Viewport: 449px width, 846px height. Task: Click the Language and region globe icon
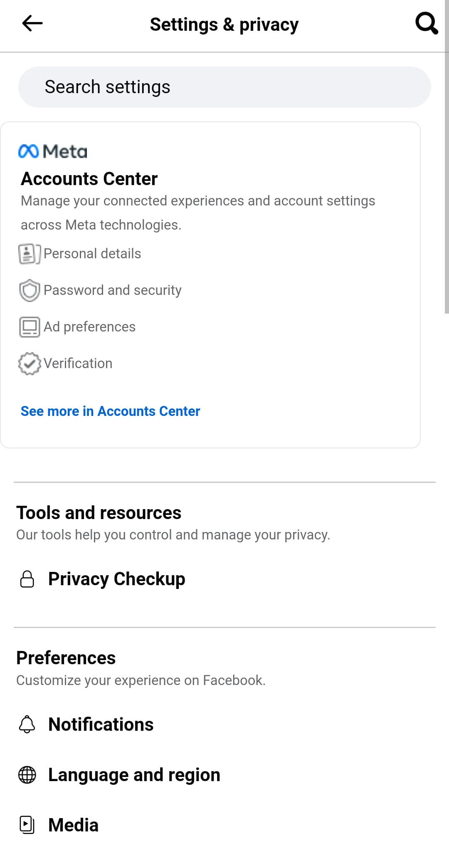(27, 775)
